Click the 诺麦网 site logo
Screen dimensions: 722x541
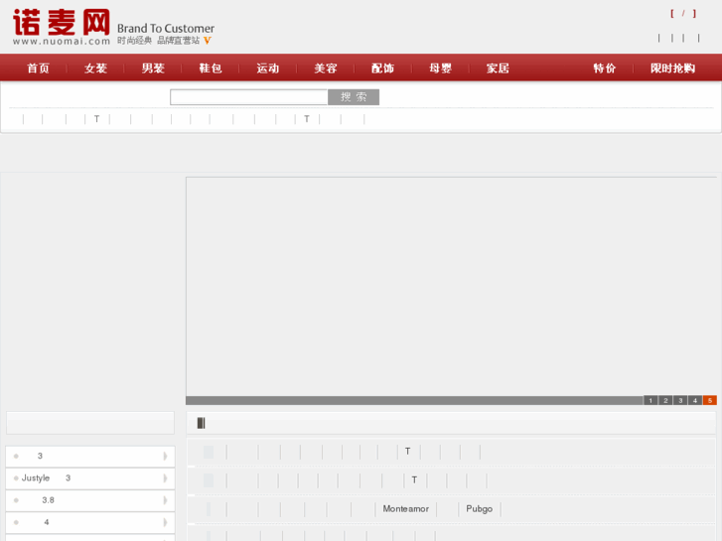pos(62,27)
